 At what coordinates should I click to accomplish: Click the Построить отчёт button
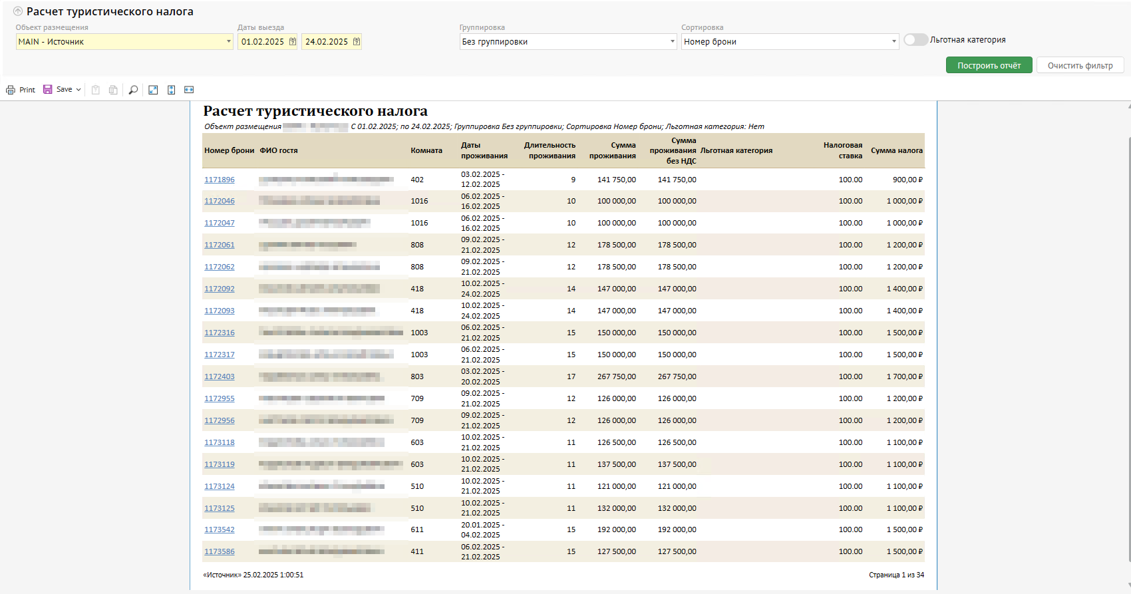click(x=989, y=65)
